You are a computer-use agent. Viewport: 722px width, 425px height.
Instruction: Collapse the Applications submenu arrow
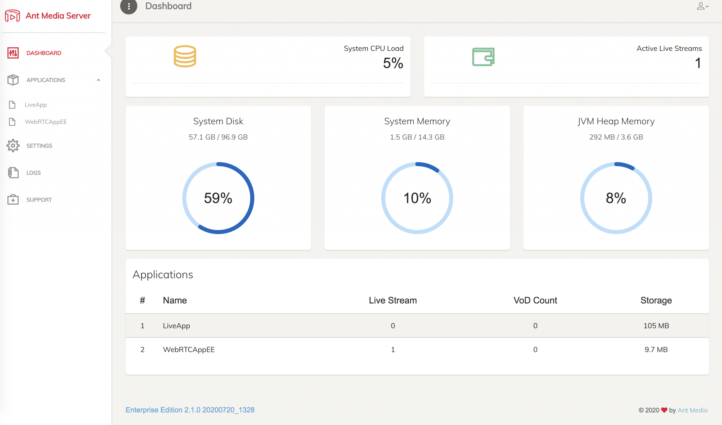99,80
